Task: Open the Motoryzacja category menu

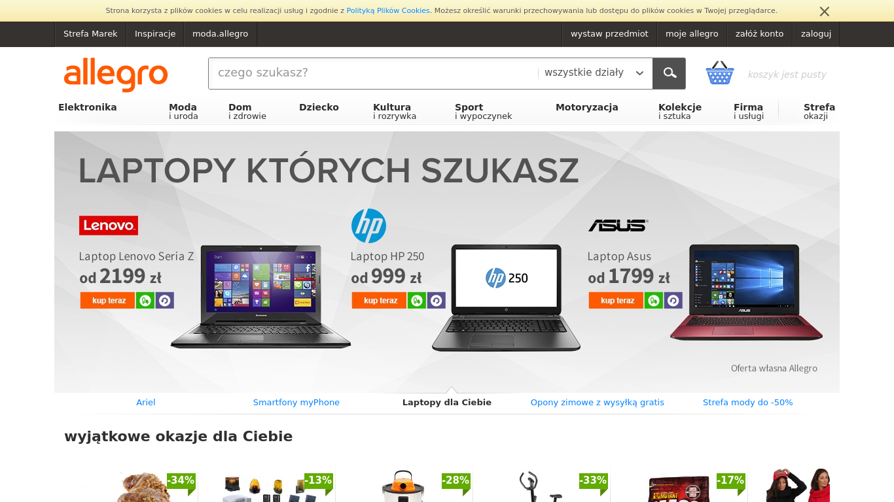Action: [x=586, y=107]
